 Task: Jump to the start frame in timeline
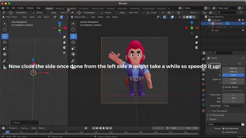93,128
